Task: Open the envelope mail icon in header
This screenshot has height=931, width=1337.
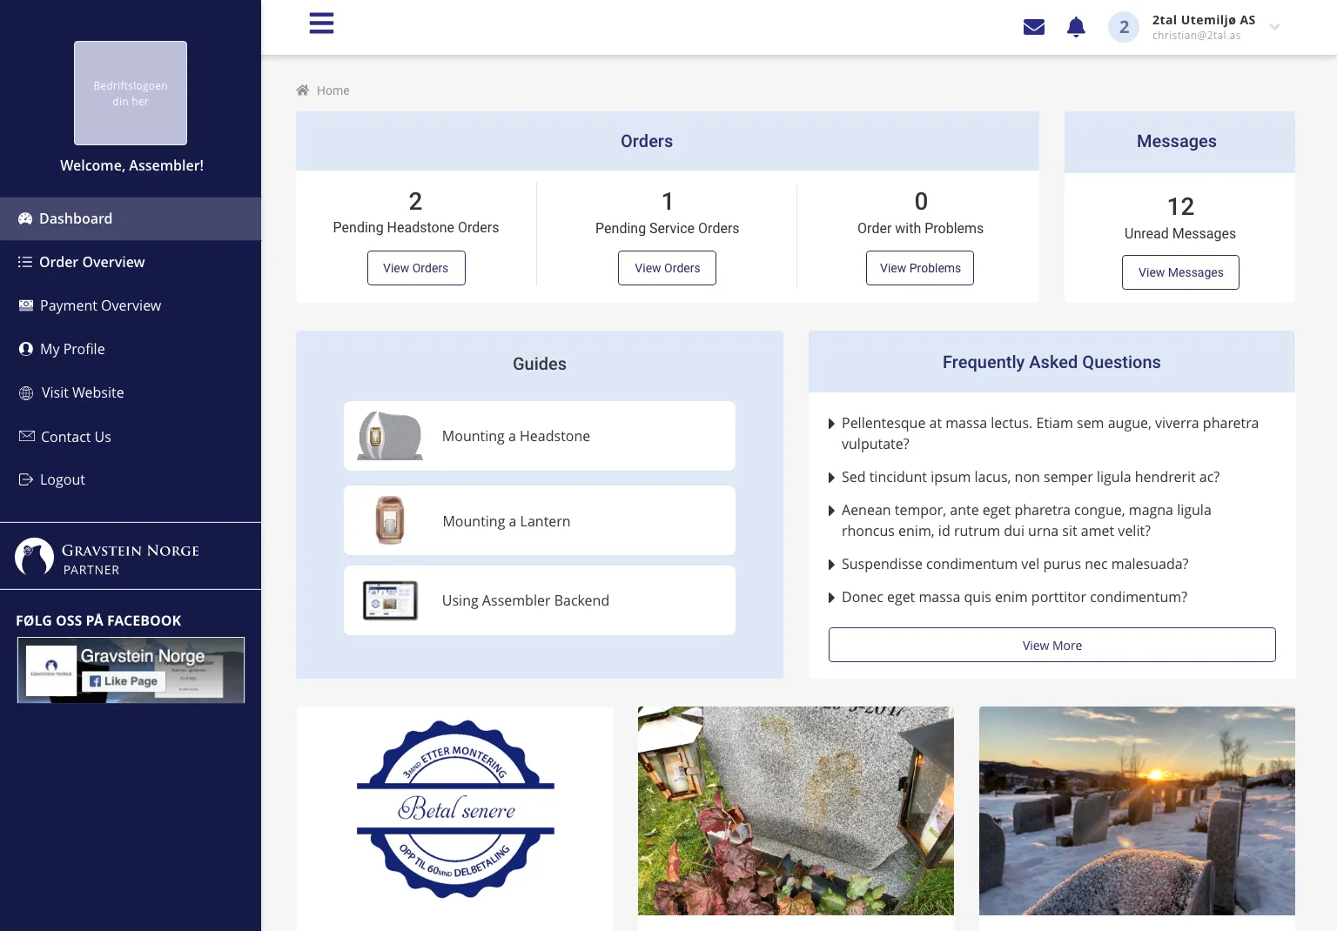Action: pyautogui.click(x=1033, y=27)
